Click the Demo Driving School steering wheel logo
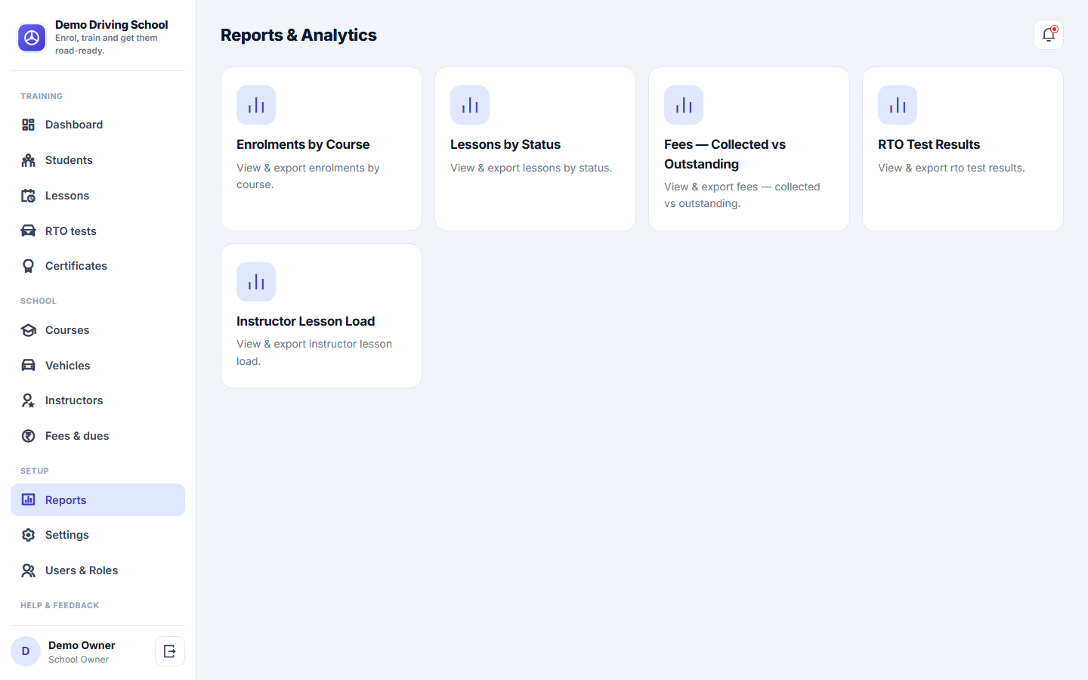1088x680 pixels. point(32,38)
